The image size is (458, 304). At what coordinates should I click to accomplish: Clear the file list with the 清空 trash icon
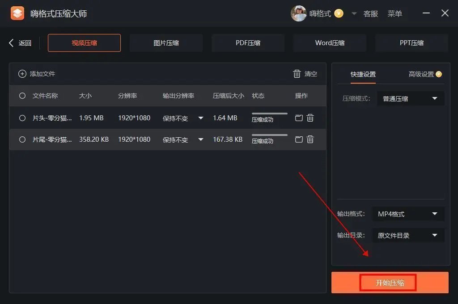click(x=297, y=74)
